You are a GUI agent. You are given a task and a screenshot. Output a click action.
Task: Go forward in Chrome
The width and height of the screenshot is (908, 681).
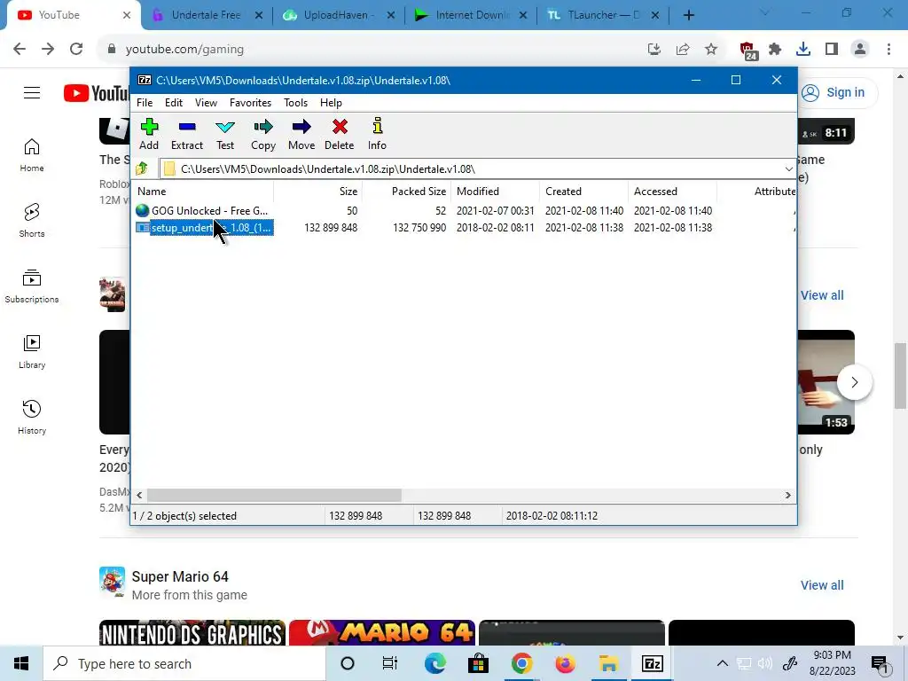click(48, 50)
